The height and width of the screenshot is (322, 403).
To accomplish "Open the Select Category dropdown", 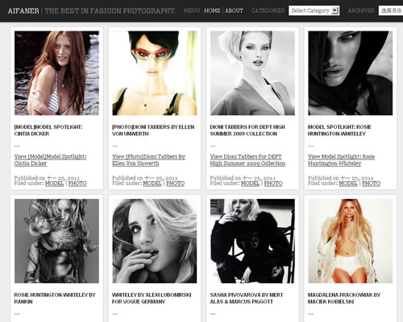I will tap(314, 10).
